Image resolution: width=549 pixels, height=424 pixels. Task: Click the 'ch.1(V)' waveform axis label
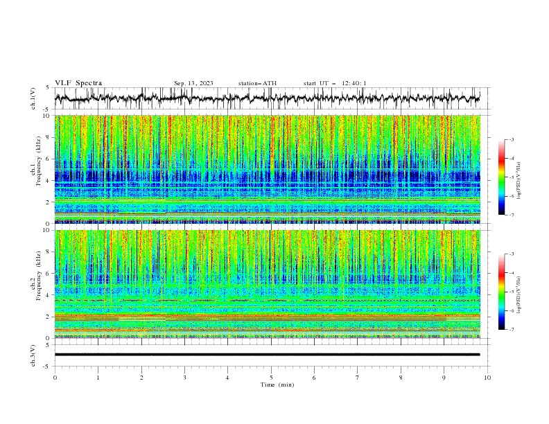click(x=33, y=98)
